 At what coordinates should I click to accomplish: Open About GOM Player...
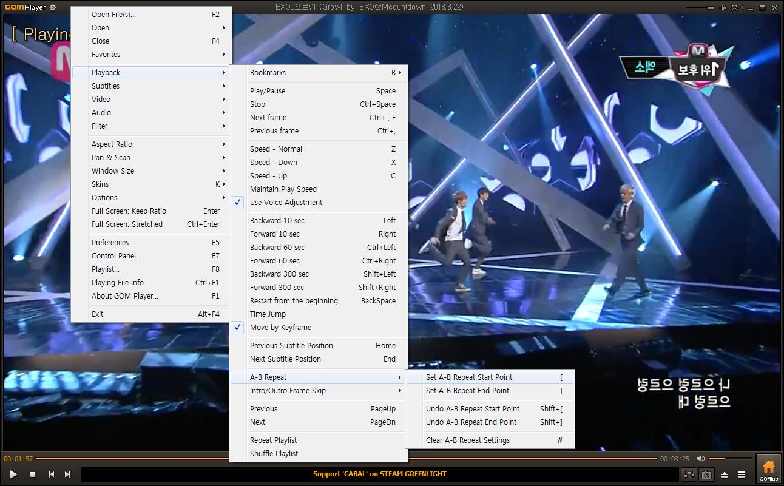[151, 296]
